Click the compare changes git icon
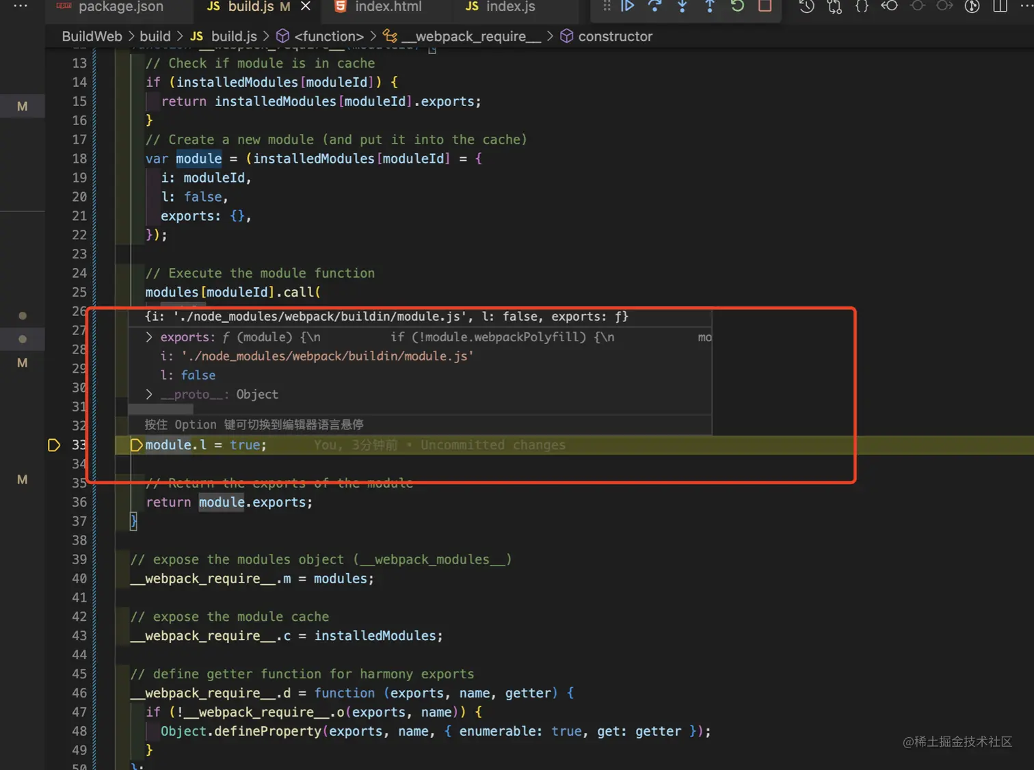This screenshot has height=770, width=1034. pos(834,6)
